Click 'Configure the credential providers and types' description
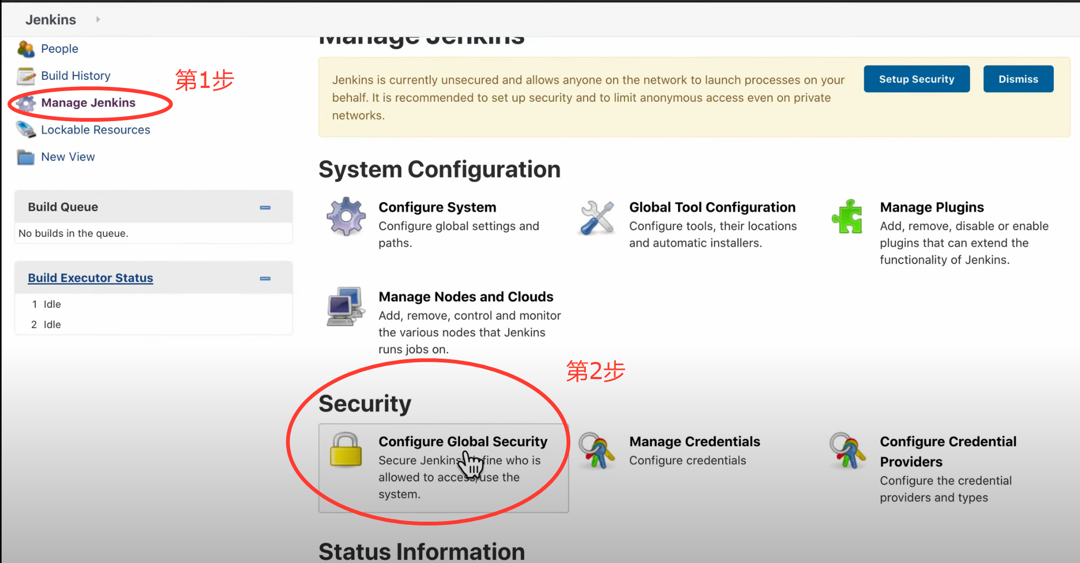 click(x=945, y=489)
